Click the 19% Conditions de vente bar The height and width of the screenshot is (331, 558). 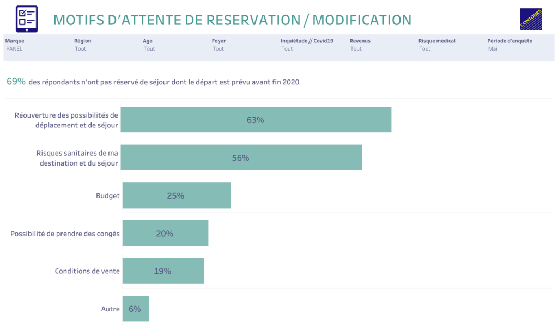[x=163, y=271]
